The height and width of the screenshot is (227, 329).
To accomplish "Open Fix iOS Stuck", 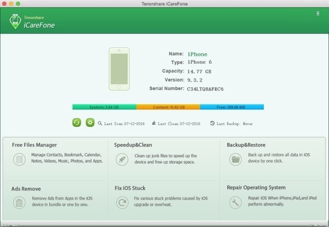I will [x=130, y=188].
